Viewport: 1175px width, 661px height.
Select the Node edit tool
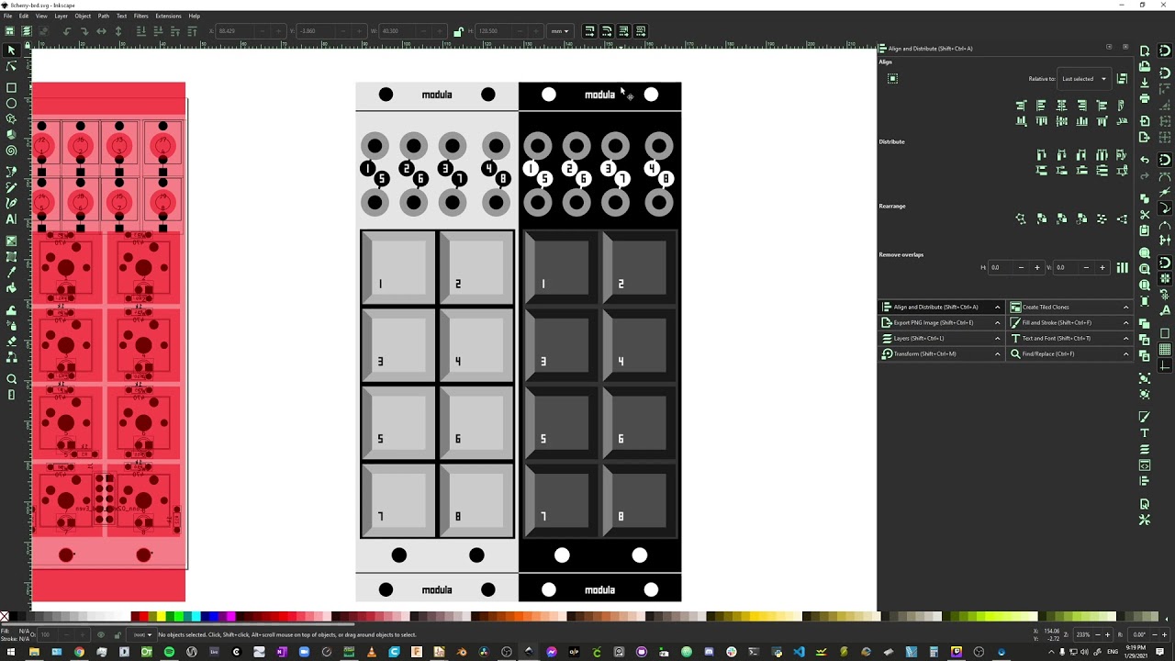(x=11, y=66)
